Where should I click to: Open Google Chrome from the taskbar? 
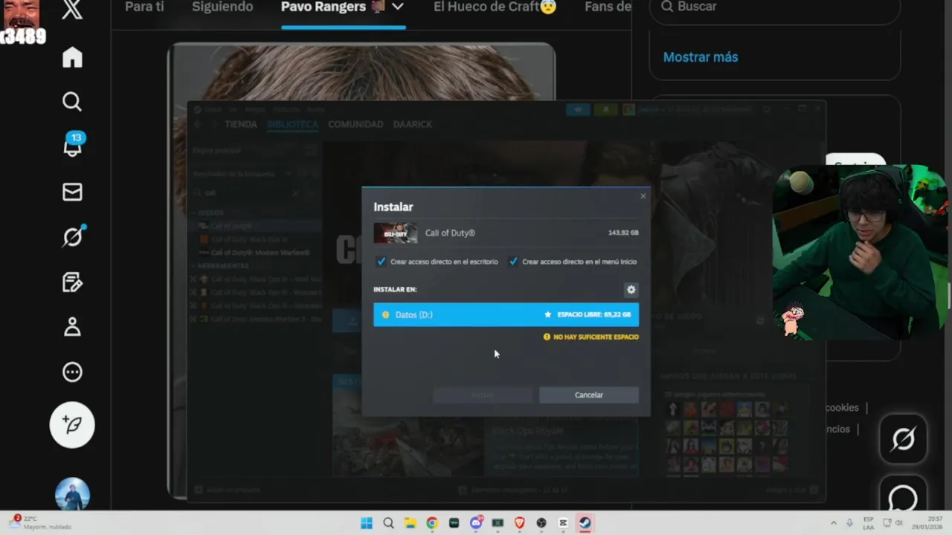[x=431, y=523]
